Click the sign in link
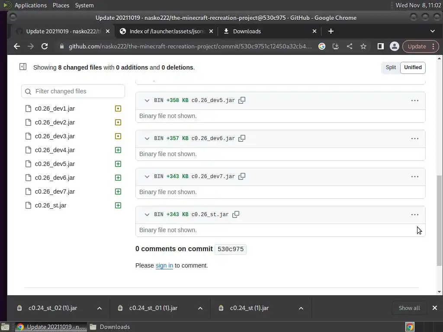Image resolution: width=443 pixels, height=332 pixels. 164,266
